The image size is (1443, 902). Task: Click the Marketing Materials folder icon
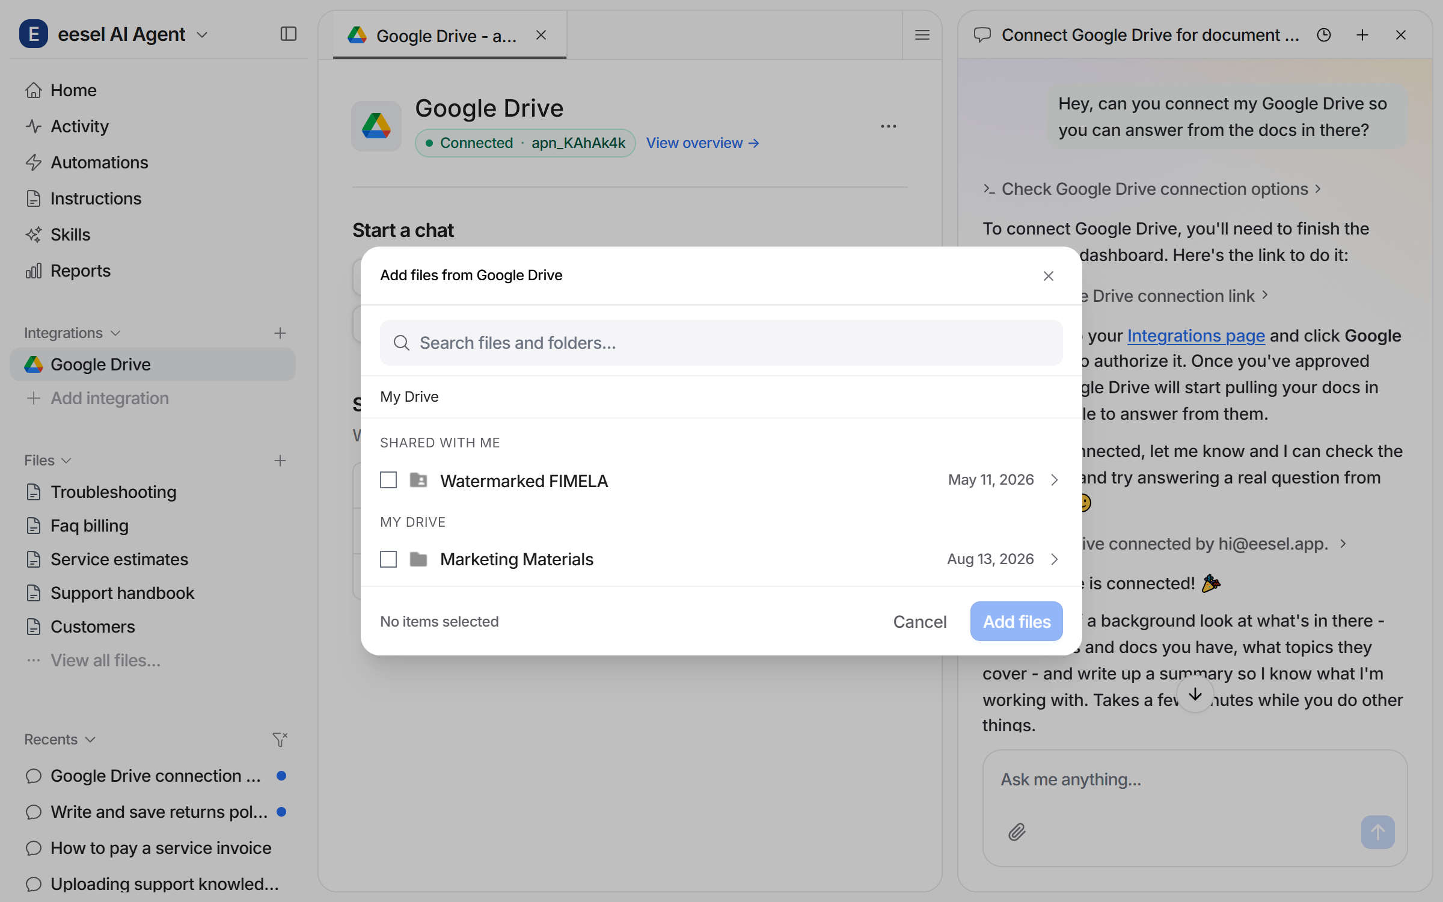point(418,559)
